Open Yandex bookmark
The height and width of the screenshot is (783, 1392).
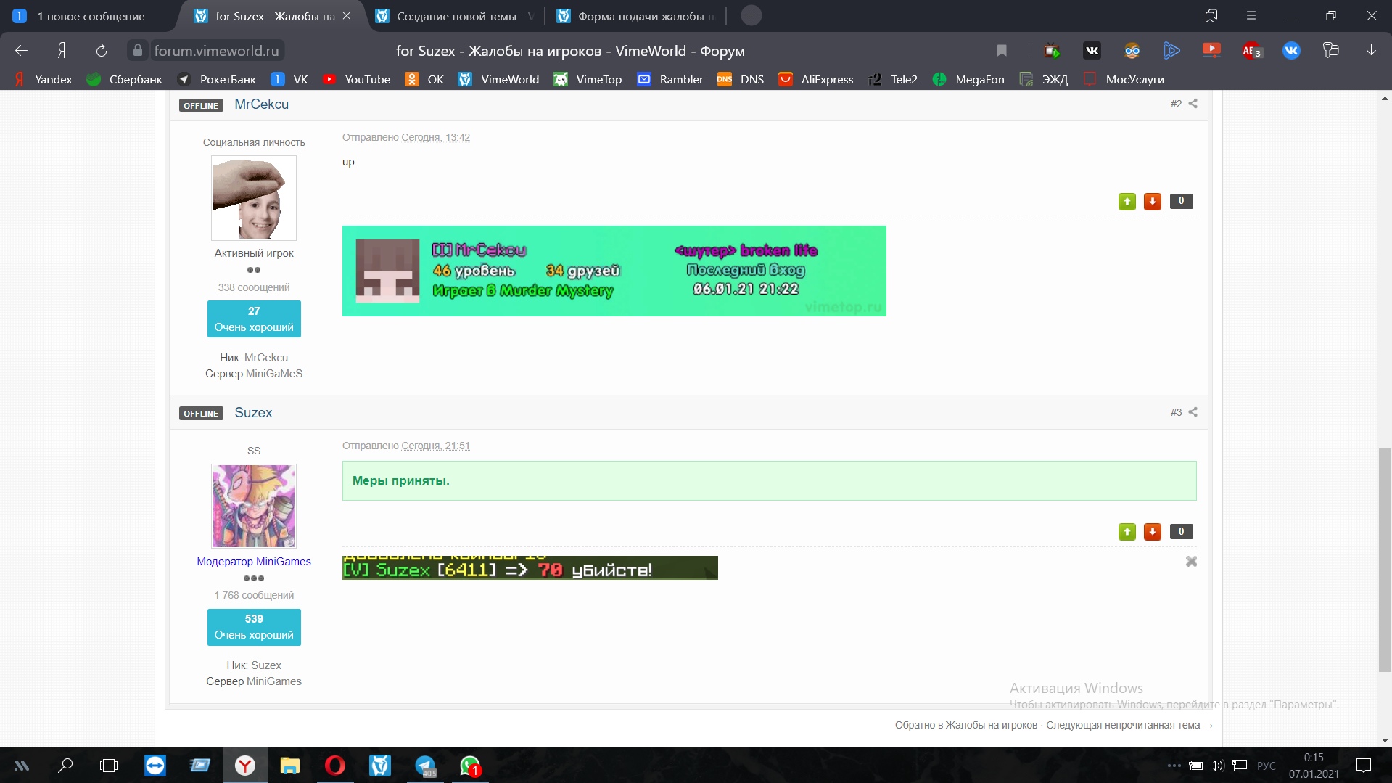click(x=44, y=79)
